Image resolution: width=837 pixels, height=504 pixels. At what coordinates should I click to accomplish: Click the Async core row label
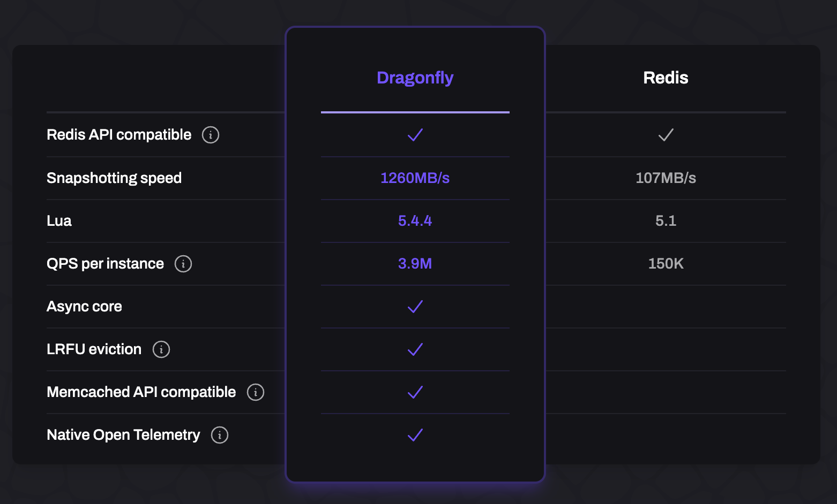pos(84,307)
